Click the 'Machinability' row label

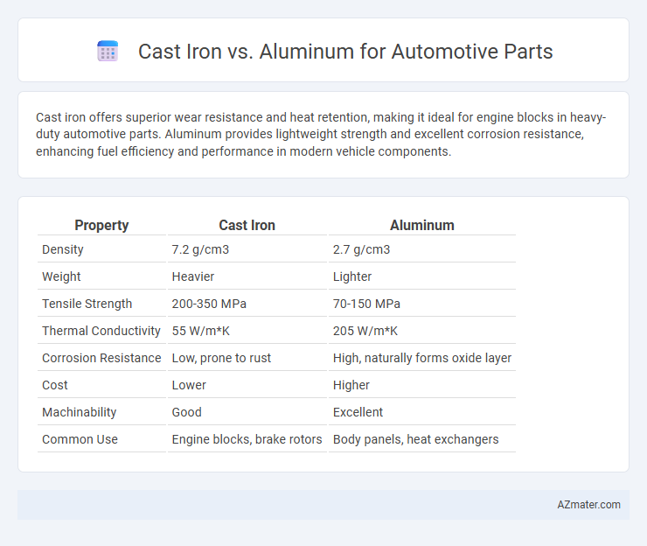tap(80, 412)
